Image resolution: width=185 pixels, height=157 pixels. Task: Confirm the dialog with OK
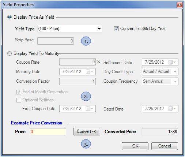click(x=135, y=146)
